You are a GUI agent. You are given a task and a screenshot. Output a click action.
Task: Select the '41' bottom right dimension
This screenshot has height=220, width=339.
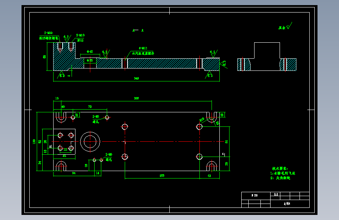coord(209,176)
